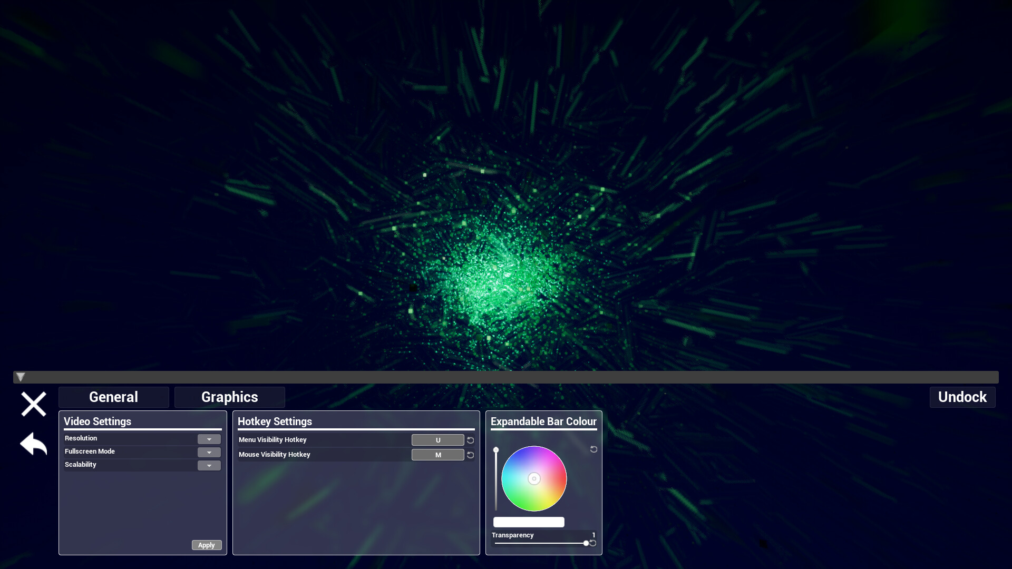The width and height of the screenshot is (1012, 569).
Task: Move the brightness slider beside the colour wheel
Action: click(x=496, y=449)
